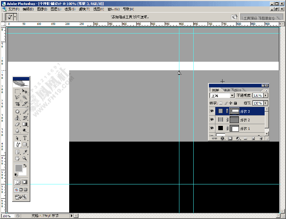This screenshot has width=286, height=219.
Task: Select the Burn tool
Action: pyautogui.click(x=25, y=131)
